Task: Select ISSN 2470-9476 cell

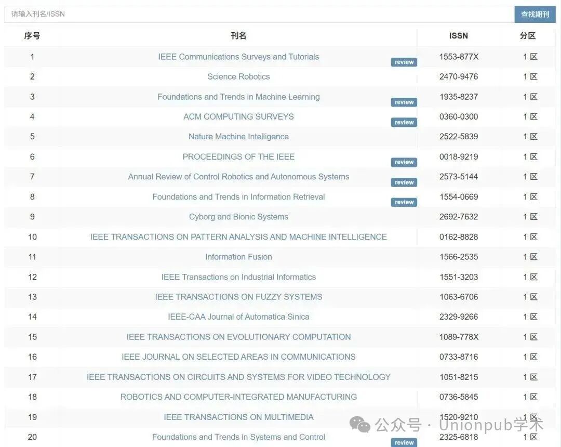Action: [x=459, y=76]
